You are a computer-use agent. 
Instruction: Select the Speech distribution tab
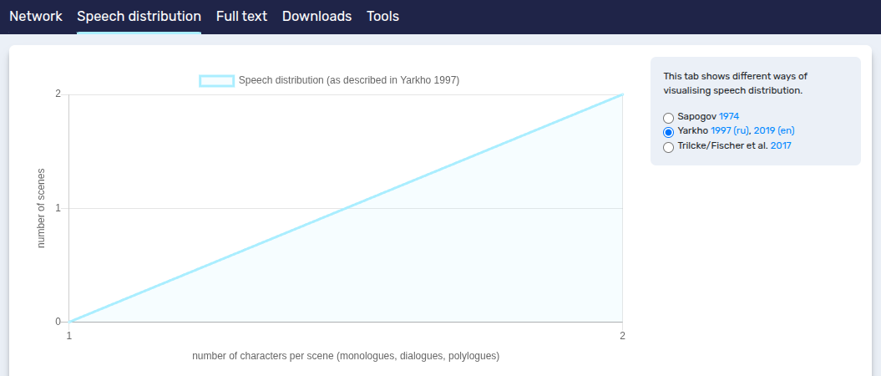pos(139,17)
